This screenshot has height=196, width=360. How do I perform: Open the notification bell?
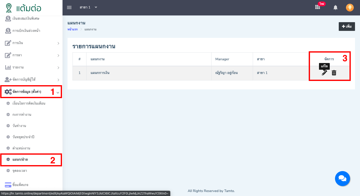(335, 7)
